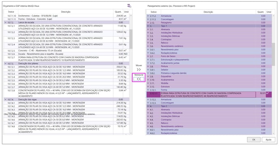Click the left table's scroll-up arrow
This screenshot has height=146, width=279.
pyautogui.click(x=131, y=16)
